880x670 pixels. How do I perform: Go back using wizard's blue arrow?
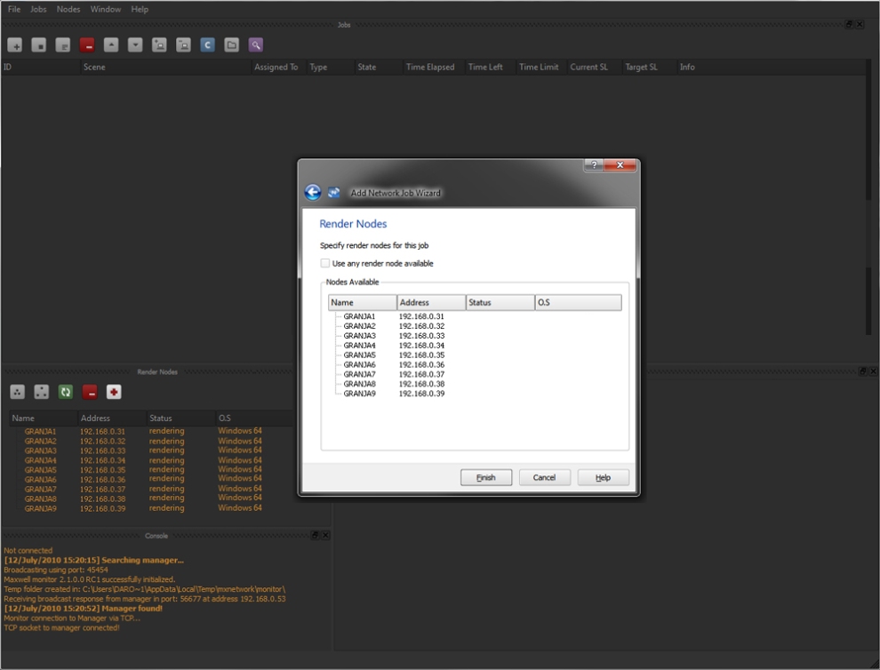[x=312, y=193]
